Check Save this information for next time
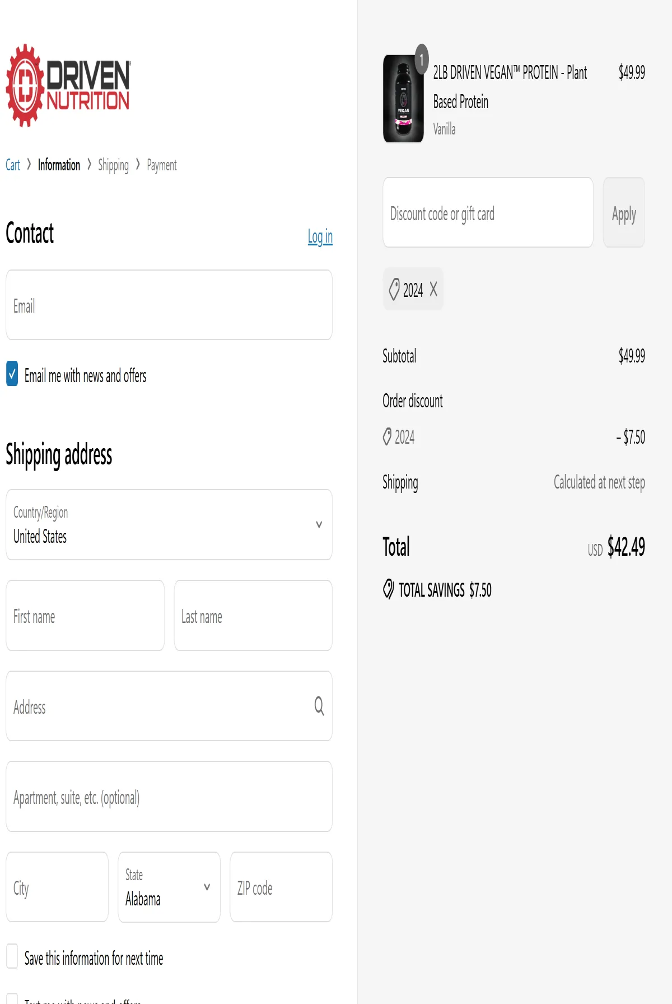The image size is (672, 1004). coord(12,956)
